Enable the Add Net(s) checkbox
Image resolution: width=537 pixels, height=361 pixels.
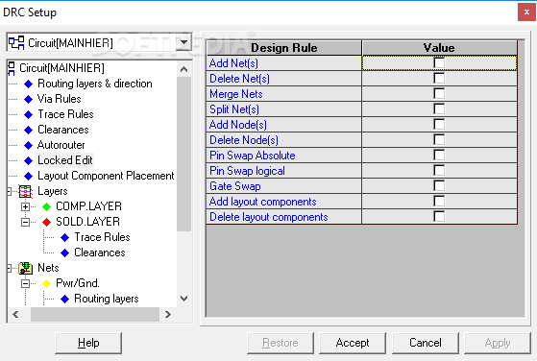[x=439, y=63]
